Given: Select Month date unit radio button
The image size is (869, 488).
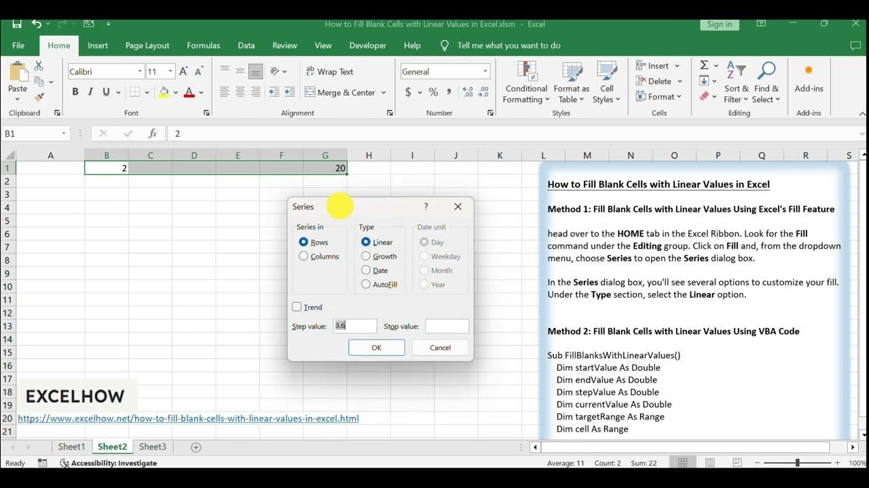Looking at the screenshot, I should click(424, 270).
